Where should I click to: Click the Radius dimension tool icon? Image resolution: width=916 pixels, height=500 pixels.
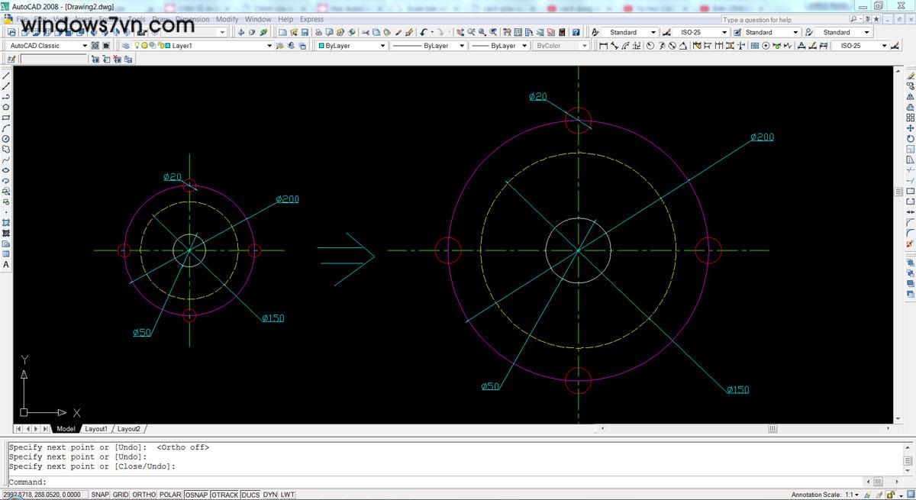pos(650,45)
